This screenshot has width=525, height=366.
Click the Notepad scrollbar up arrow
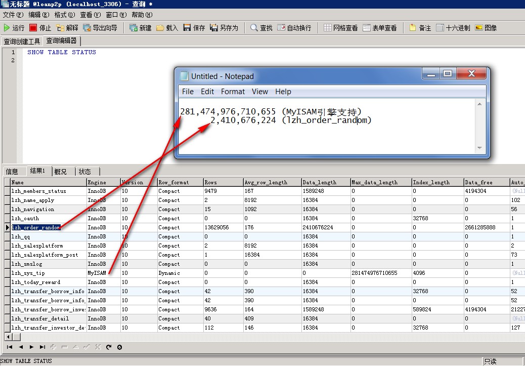coord(479,104)
